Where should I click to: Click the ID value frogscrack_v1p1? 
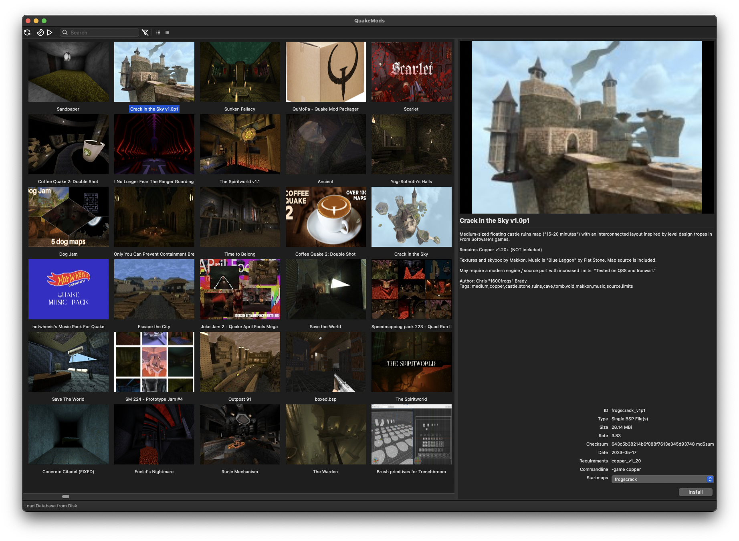pyautogui.click(x=628, y=410)
